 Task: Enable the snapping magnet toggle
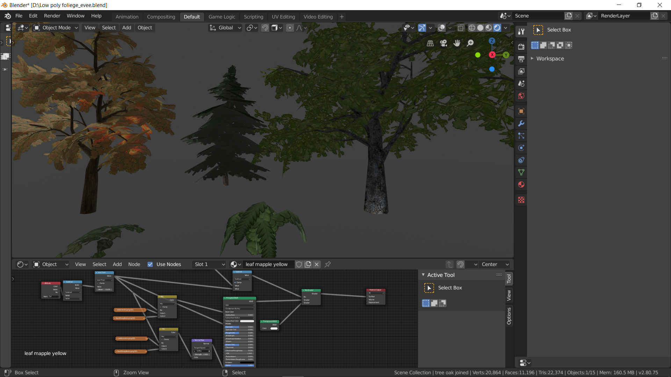265,28
